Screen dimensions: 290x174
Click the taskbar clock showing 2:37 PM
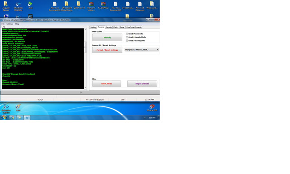point(152,118)
